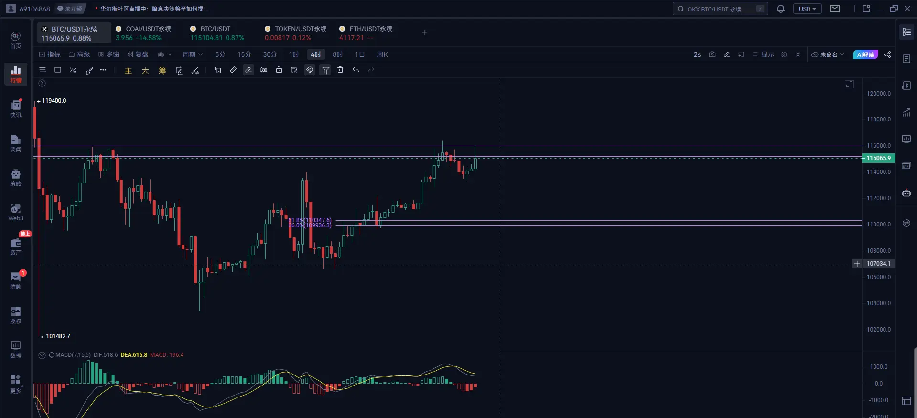Screen dimensions: 917x418
Task: Open 更多 more apps in sidebar
Action: point(16,384)
